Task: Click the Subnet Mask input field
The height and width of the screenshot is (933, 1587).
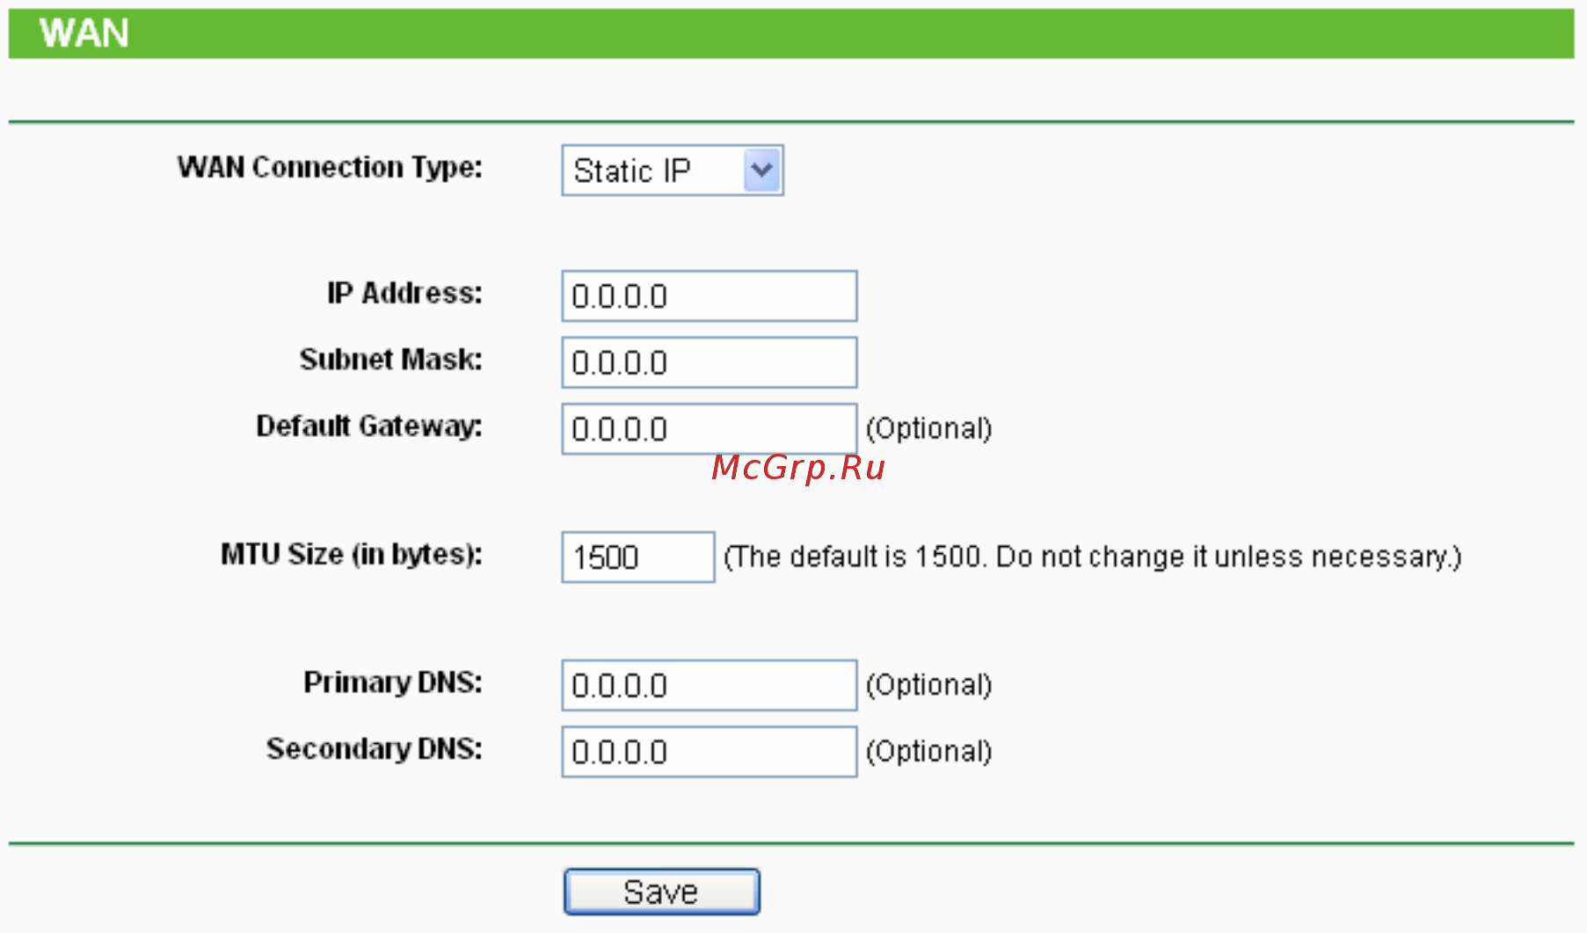Action: point(710,362)
